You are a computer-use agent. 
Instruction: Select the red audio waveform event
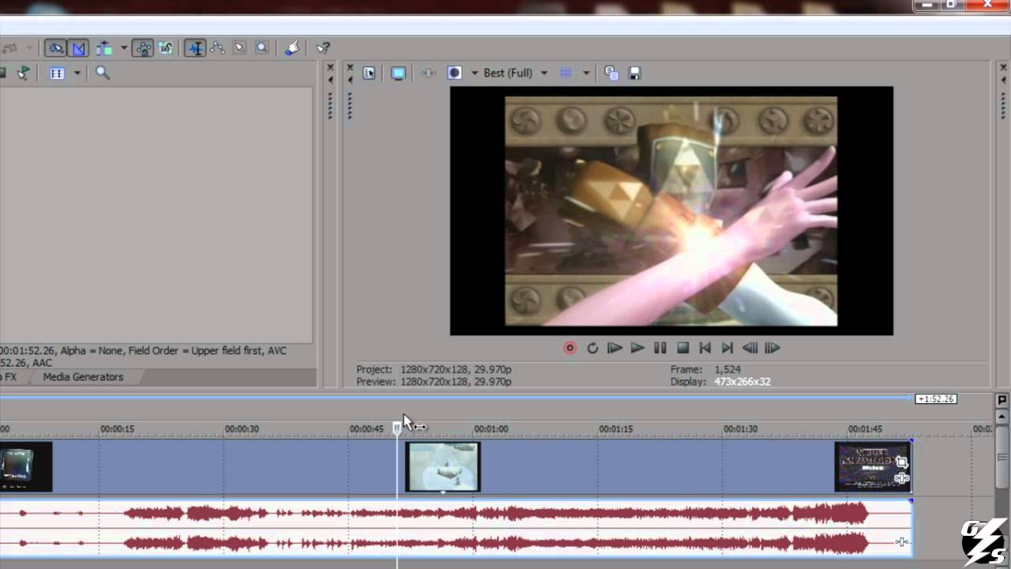(x=456, y=528)
